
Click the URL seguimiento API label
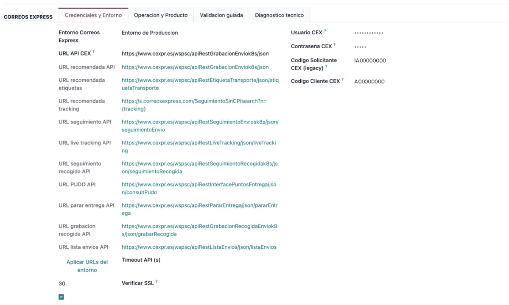point(85,122)
